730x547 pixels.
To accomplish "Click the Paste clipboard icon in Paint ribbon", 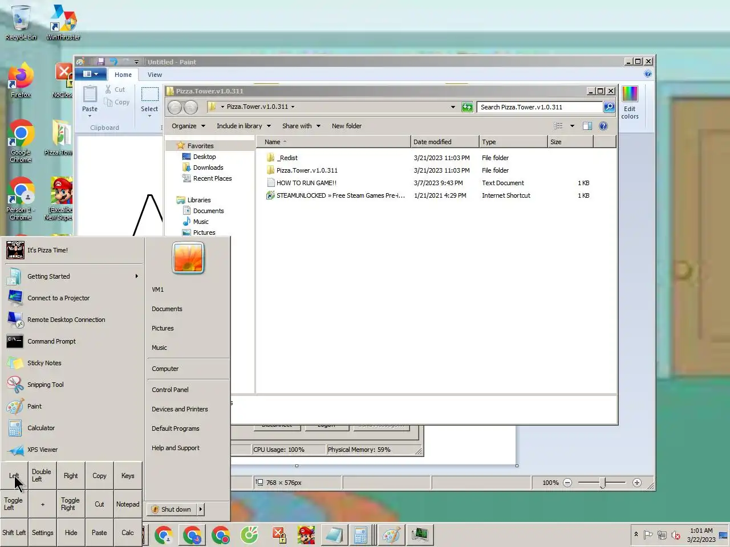I will (x=90, y=94).
